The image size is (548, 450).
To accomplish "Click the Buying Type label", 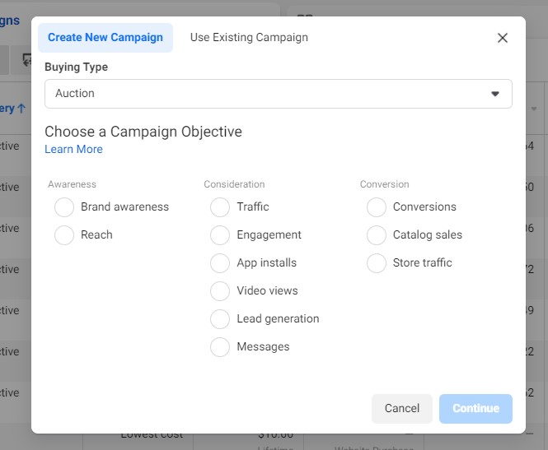I will tap(76, 67).
